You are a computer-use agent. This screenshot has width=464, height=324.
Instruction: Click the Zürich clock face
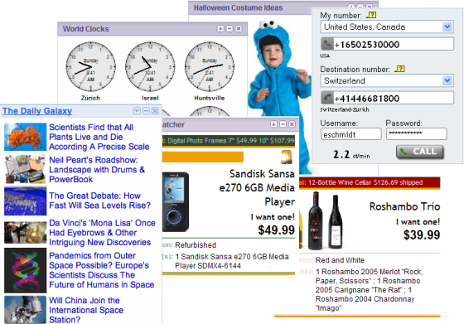[90, 66]
